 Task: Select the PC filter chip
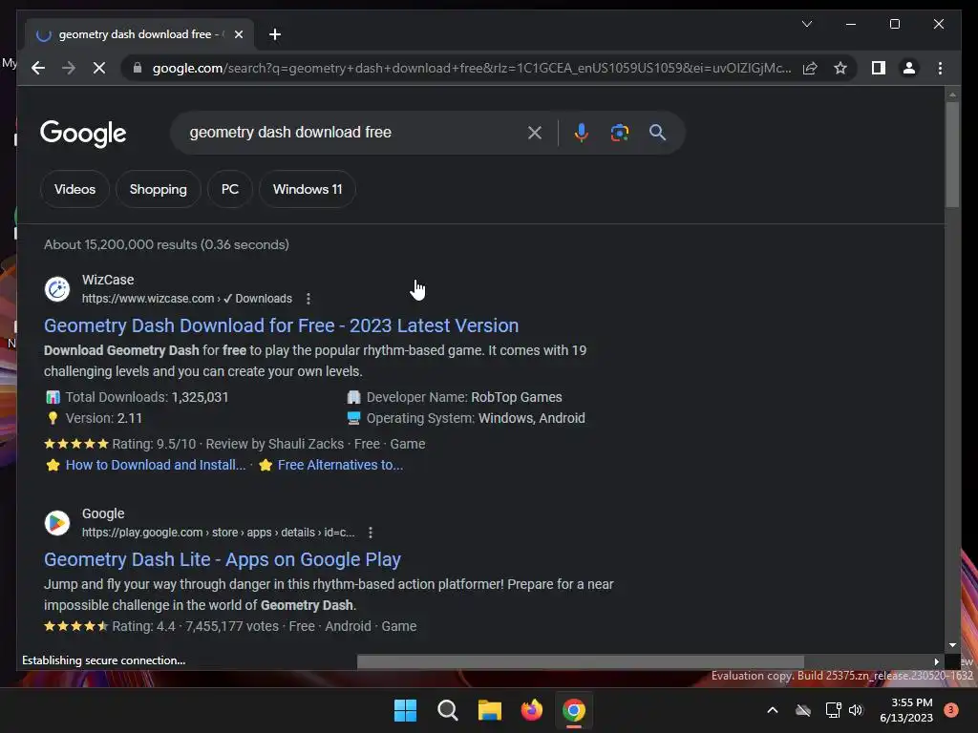(x=229, y=189)
